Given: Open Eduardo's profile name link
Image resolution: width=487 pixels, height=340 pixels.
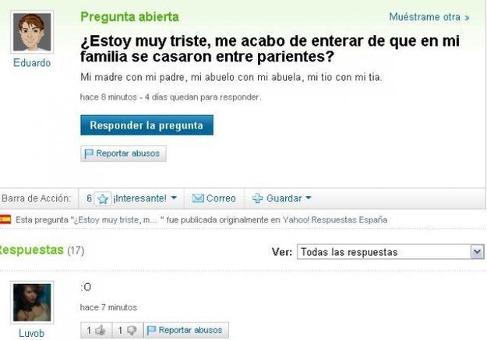Looking at the screenshot, I should (32, 63).
